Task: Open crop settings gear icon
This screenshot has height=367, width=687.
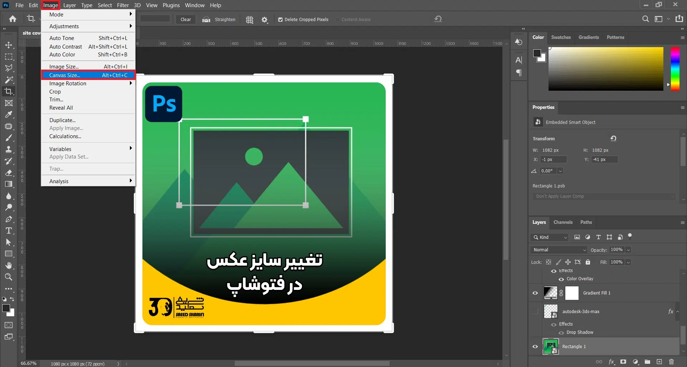Action: coord(264,20)
